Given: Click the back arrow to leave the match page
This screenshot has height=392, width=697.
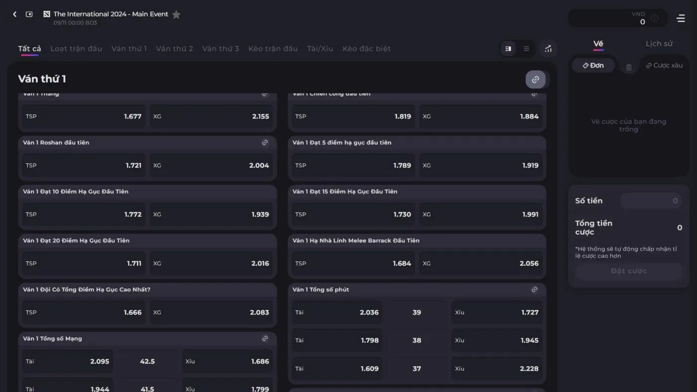Looking at the screenshot, I should pos(14,14).
